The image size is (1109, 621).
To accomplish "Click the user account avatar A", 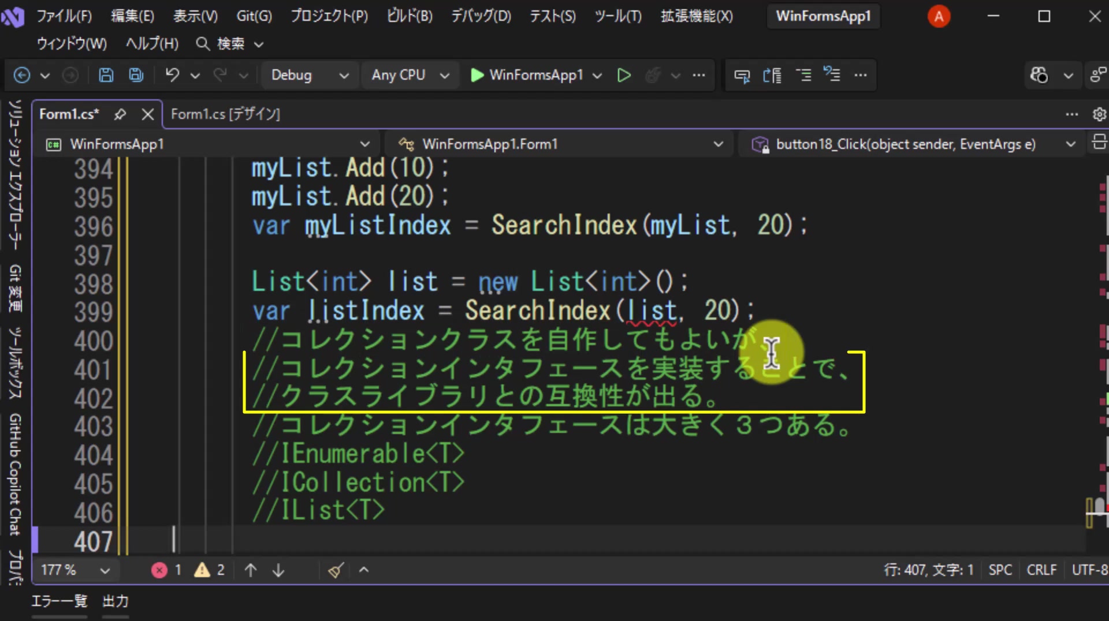I will pos(939,16).
